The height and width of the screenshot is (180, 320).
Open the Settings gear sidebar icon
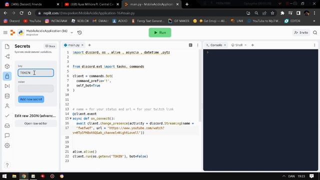coord(7,145)
